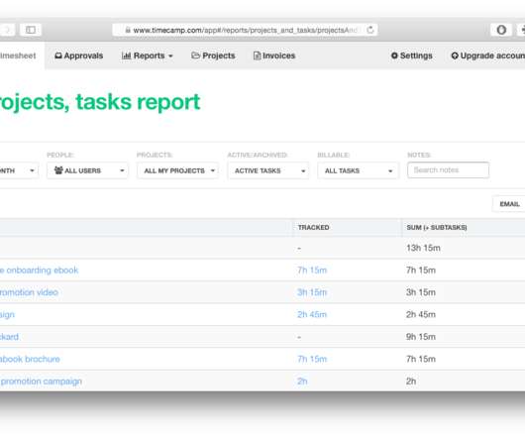Click the Projects, tasks report heading
The width and height of the screenshot is (525, 438).
[x=100, y=102]
